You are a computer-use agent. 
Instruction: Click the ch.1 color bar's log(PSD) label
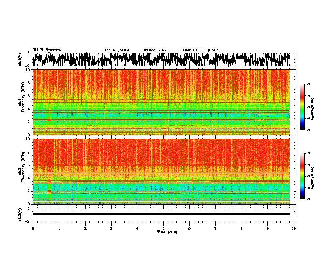(x=313, y=109)
